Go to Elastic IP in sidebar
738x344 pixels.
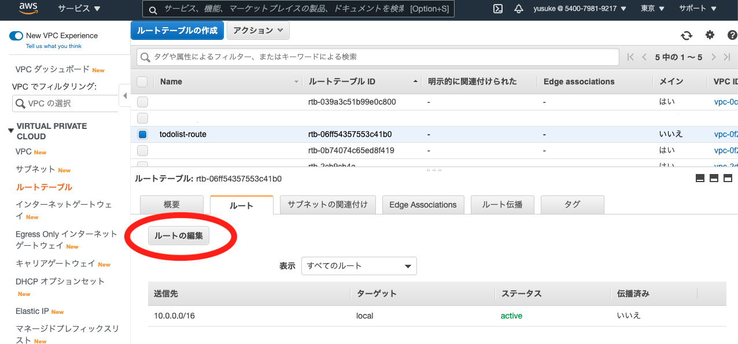(x=32, y=311)
